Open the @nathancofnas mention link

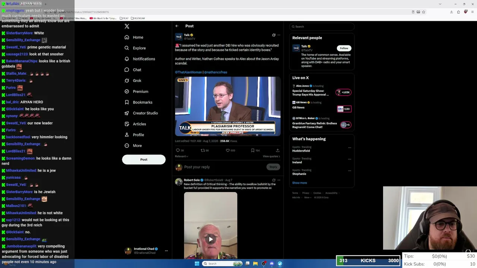(215, 72)
